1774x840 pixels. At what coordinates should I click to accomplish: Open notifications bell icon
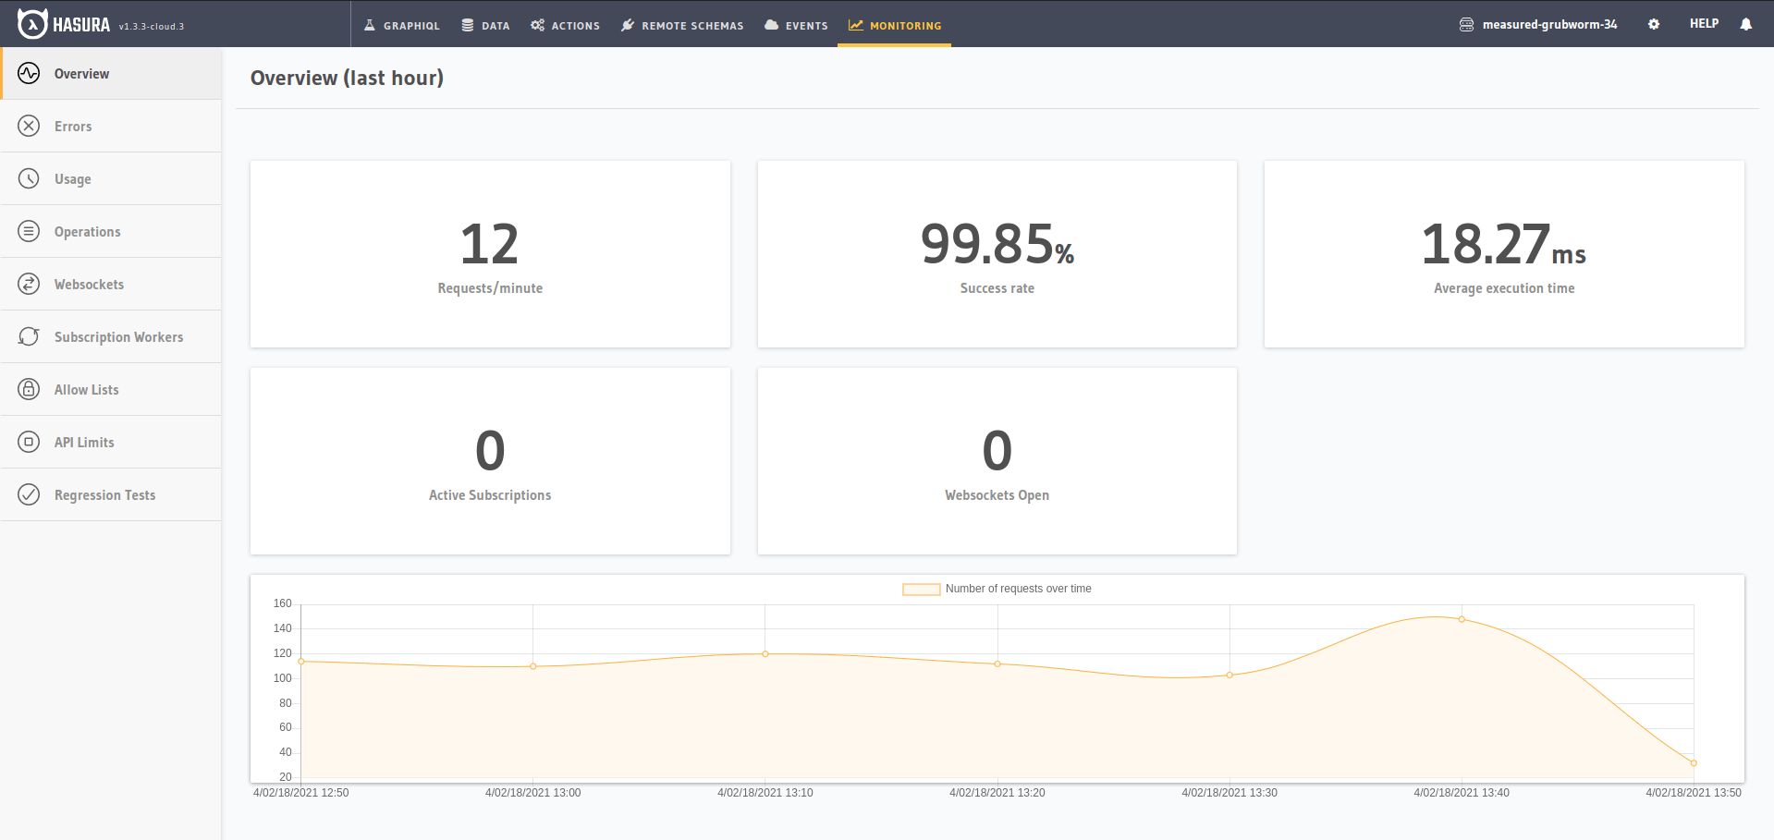click(1745, 24)
